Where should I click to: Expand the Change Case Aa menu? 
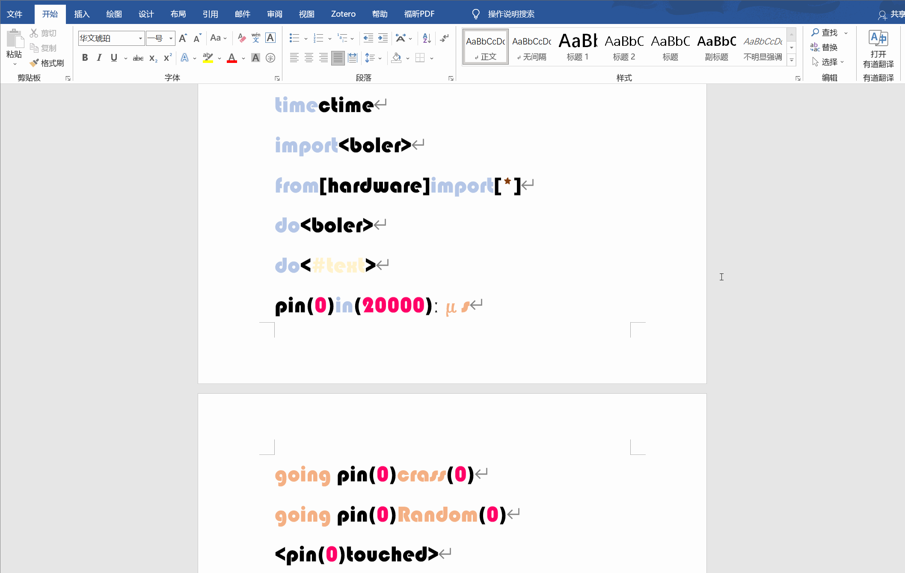218,38
